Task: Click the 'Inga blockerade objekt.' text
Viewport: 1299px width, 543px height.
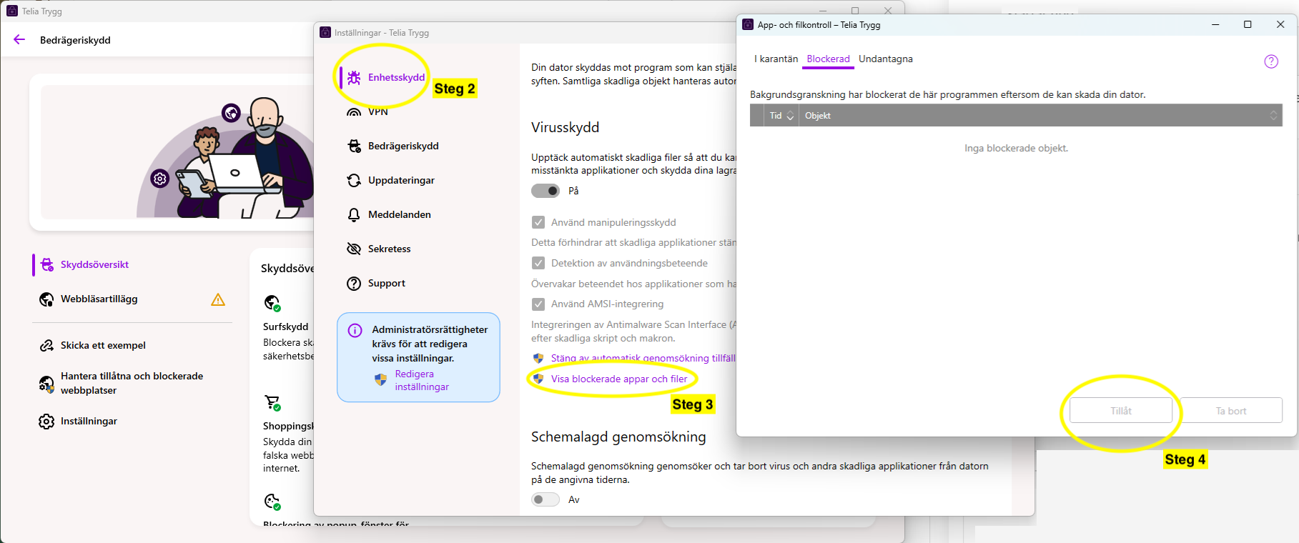Action: pos(1016,148)
